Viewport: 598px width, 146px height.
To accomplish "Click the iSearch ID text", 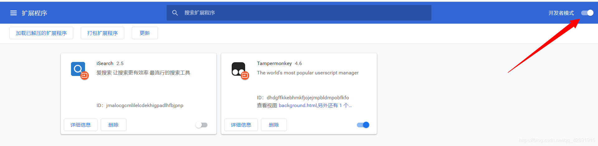I will pyautogui.click(x=140, y=106).
